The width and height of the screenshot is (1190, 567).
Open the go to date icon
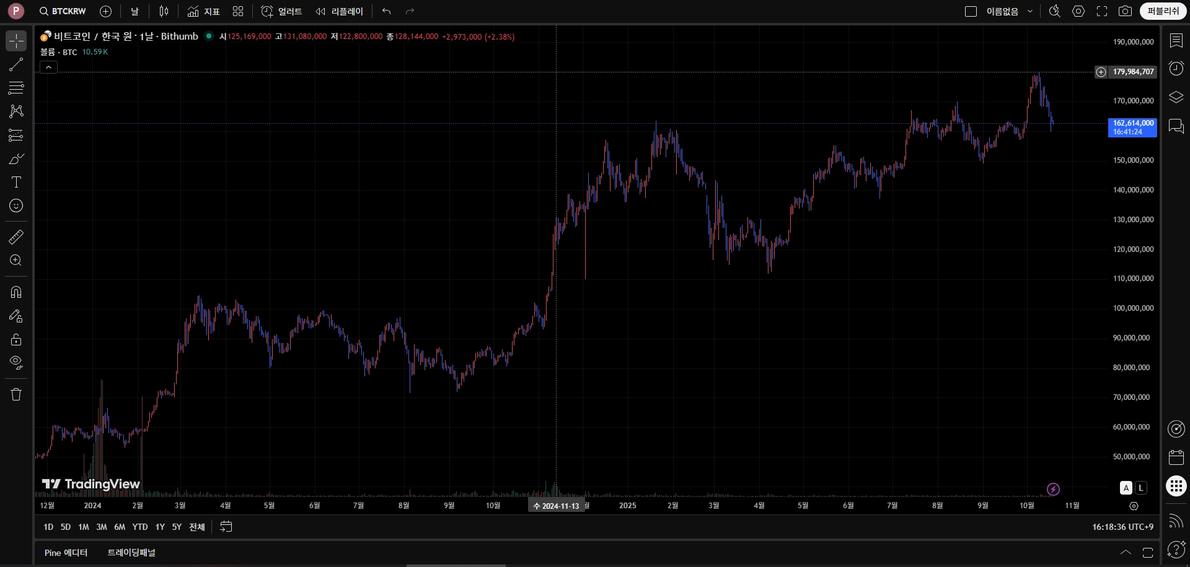point(226,527)
